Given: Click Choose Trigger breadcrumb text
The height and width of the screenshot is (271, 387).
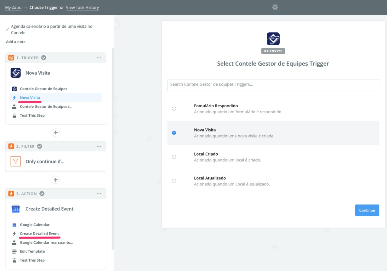Looking at the screenshot, I should point(44,8).
